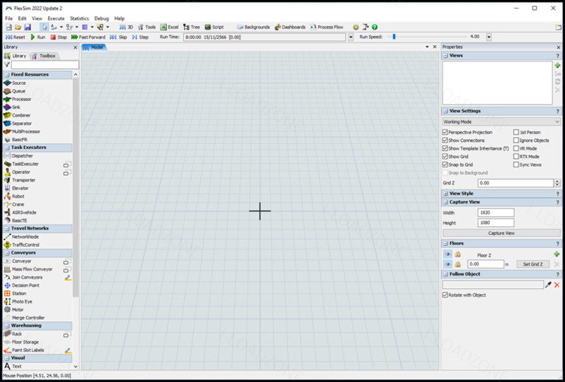Run the simulation

[38, 37]
